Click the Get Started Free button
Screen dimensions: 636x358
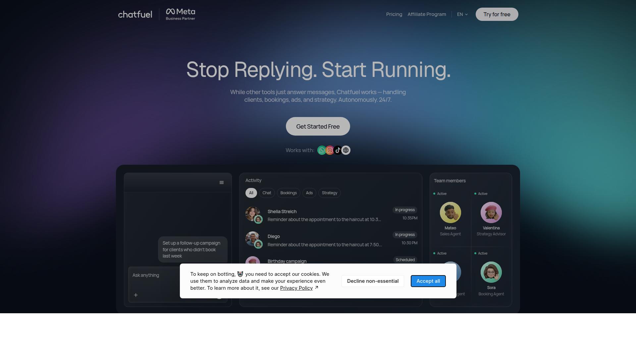[x=318, y=126]
